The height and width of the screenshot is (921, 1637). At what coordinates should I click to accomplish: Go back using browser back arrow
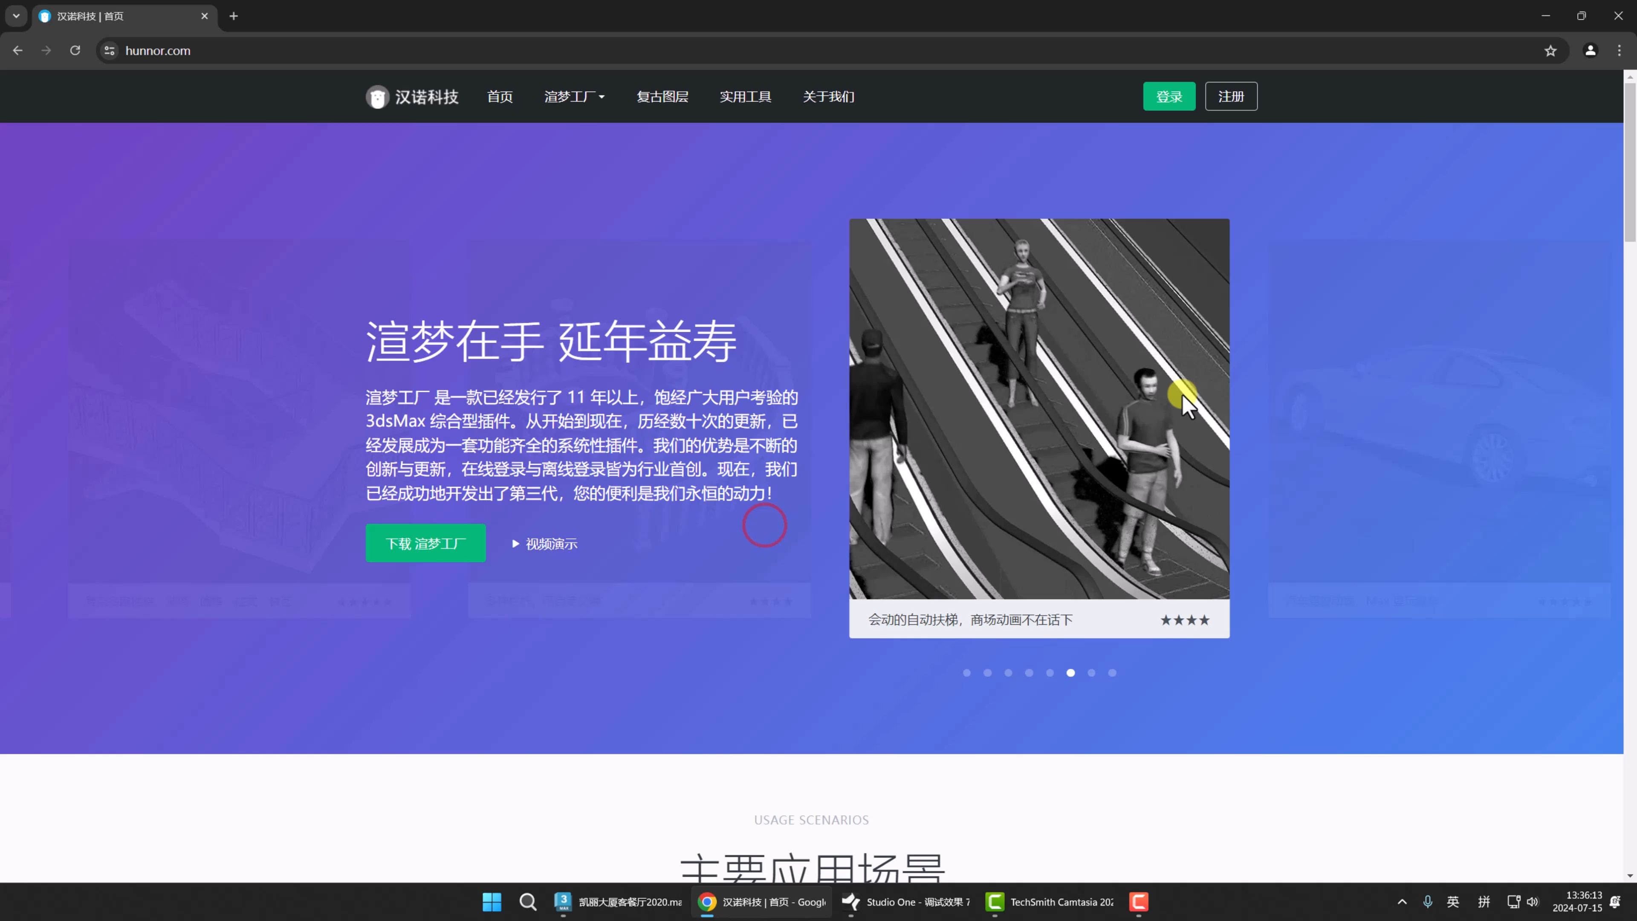click(x=18, y=50)
